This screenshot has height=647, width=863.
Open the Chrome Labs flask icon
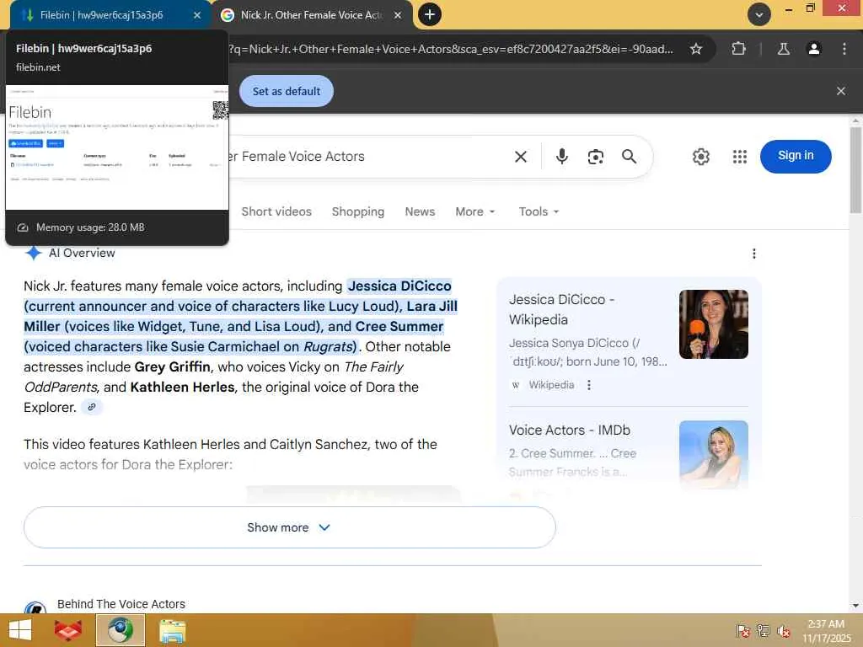pyautogui.click(x=784, y=49)
